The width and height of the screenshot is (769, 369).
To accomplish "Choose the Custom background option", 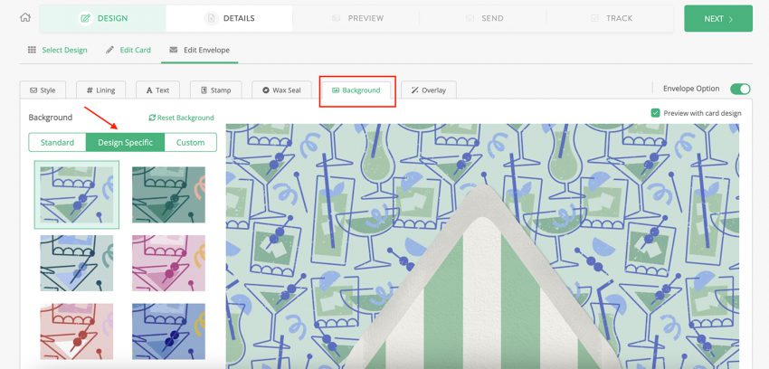I will [x=190, y=142].
